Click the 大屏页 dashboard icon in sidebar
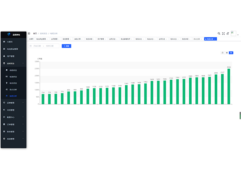This screenshot has width=241, height=181. [x=4, y=42]
